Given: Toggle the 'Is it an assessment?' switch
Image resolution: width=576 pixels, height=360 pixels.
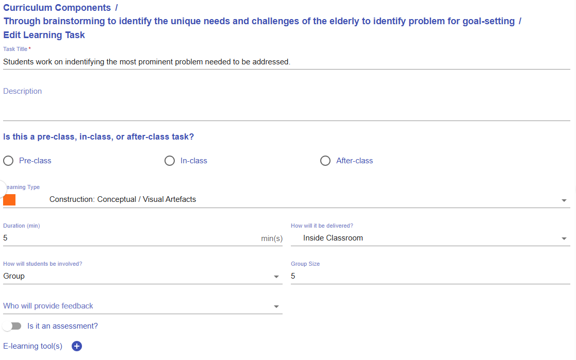Looking at the screenshot, I should (12, 326).
